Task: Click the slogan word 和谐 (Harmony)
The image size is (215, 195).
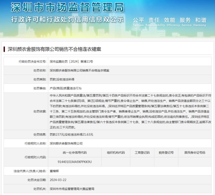Action: pos(201,20)
